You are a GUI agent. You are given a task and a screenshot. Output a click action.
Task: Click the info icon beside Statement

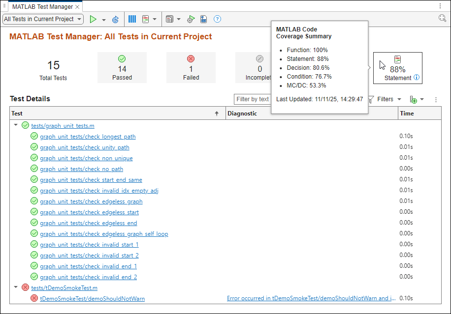pyautogui.click(x=417, y=77)
